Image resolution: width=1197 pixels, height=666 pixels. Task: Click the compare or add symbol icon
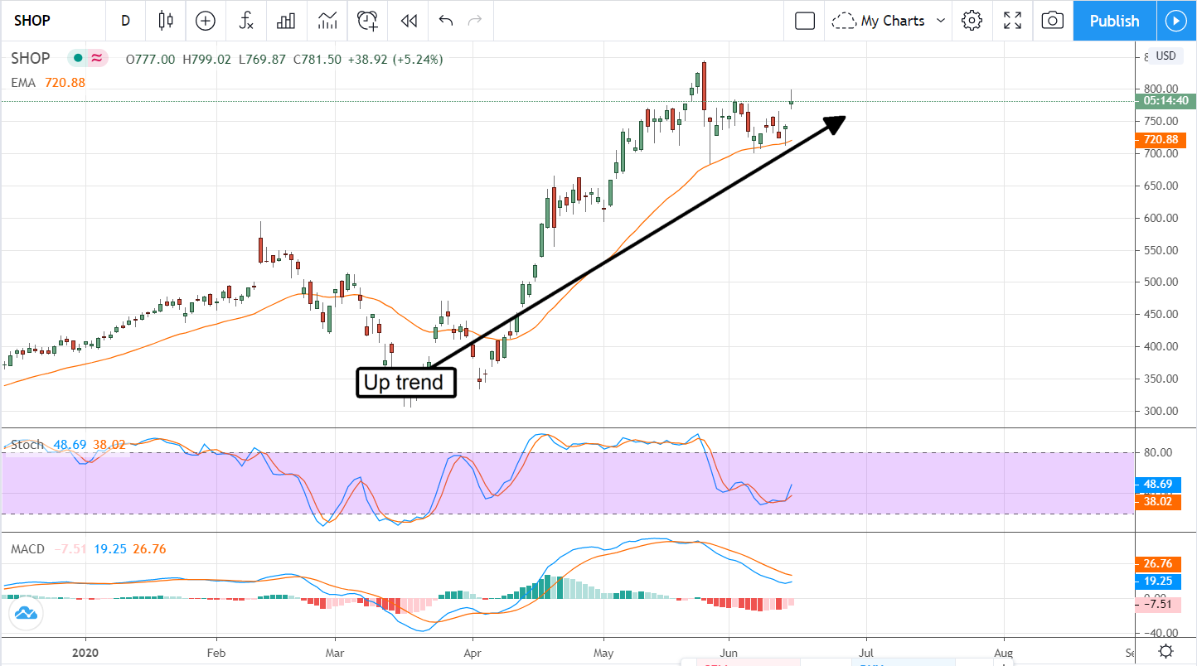[205, 21]
